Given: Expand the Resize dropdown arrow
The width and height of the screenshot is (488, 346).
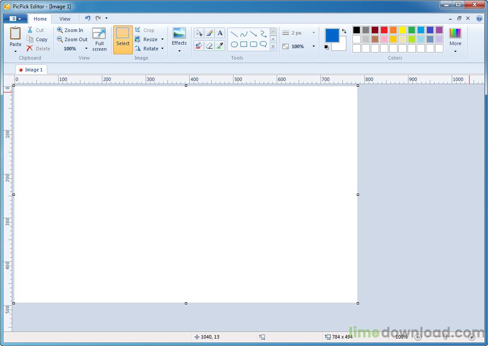Looking at the screenshot, I should (x=162, y=39).
